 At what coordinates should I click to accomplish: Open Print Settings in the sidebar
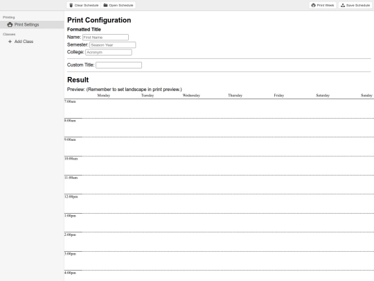click(32, 24)
